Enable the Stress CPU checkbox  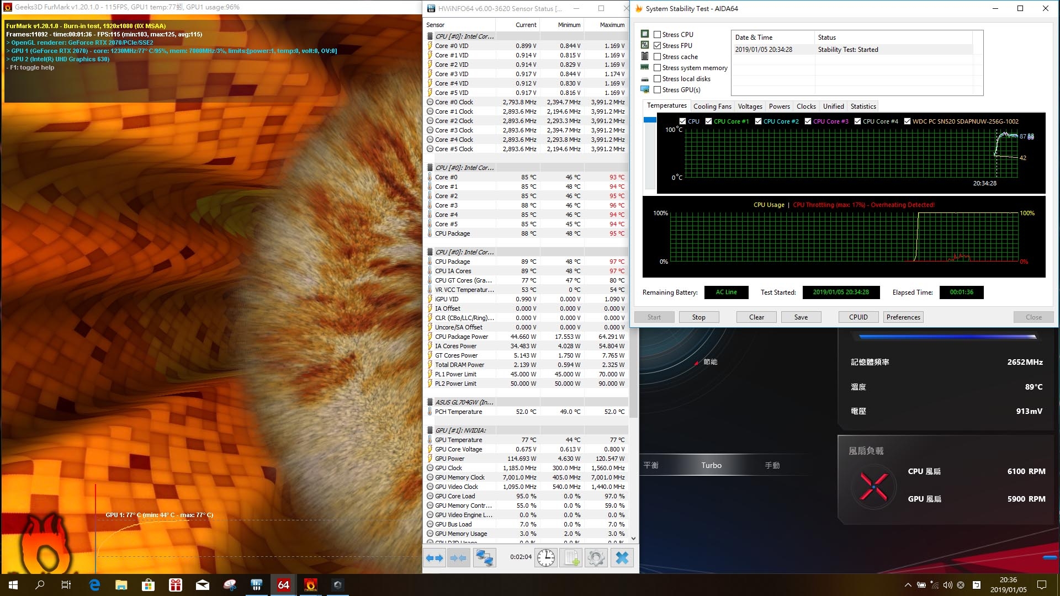657,34
